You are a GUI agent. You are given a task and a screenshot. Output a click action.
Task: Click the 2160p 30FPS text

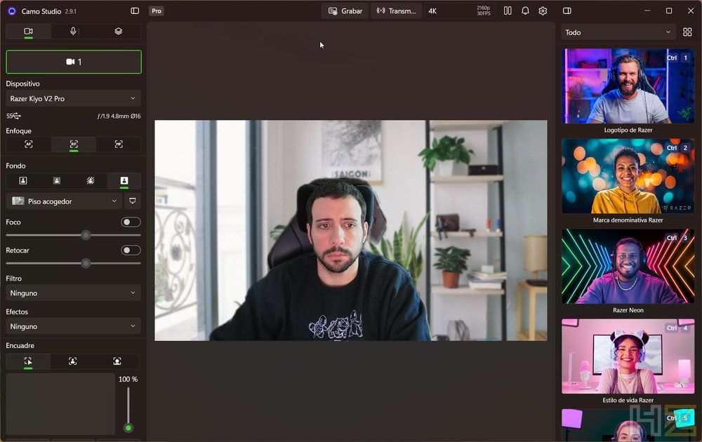[484, 11]
